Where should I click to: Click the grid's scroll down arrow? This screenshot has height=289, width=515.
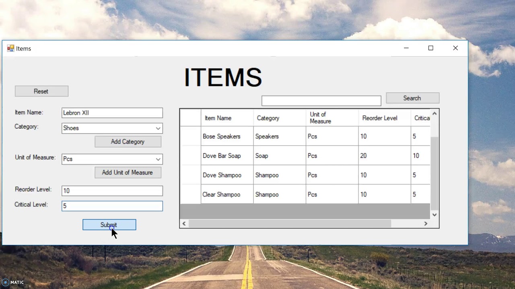pos(434,215)
